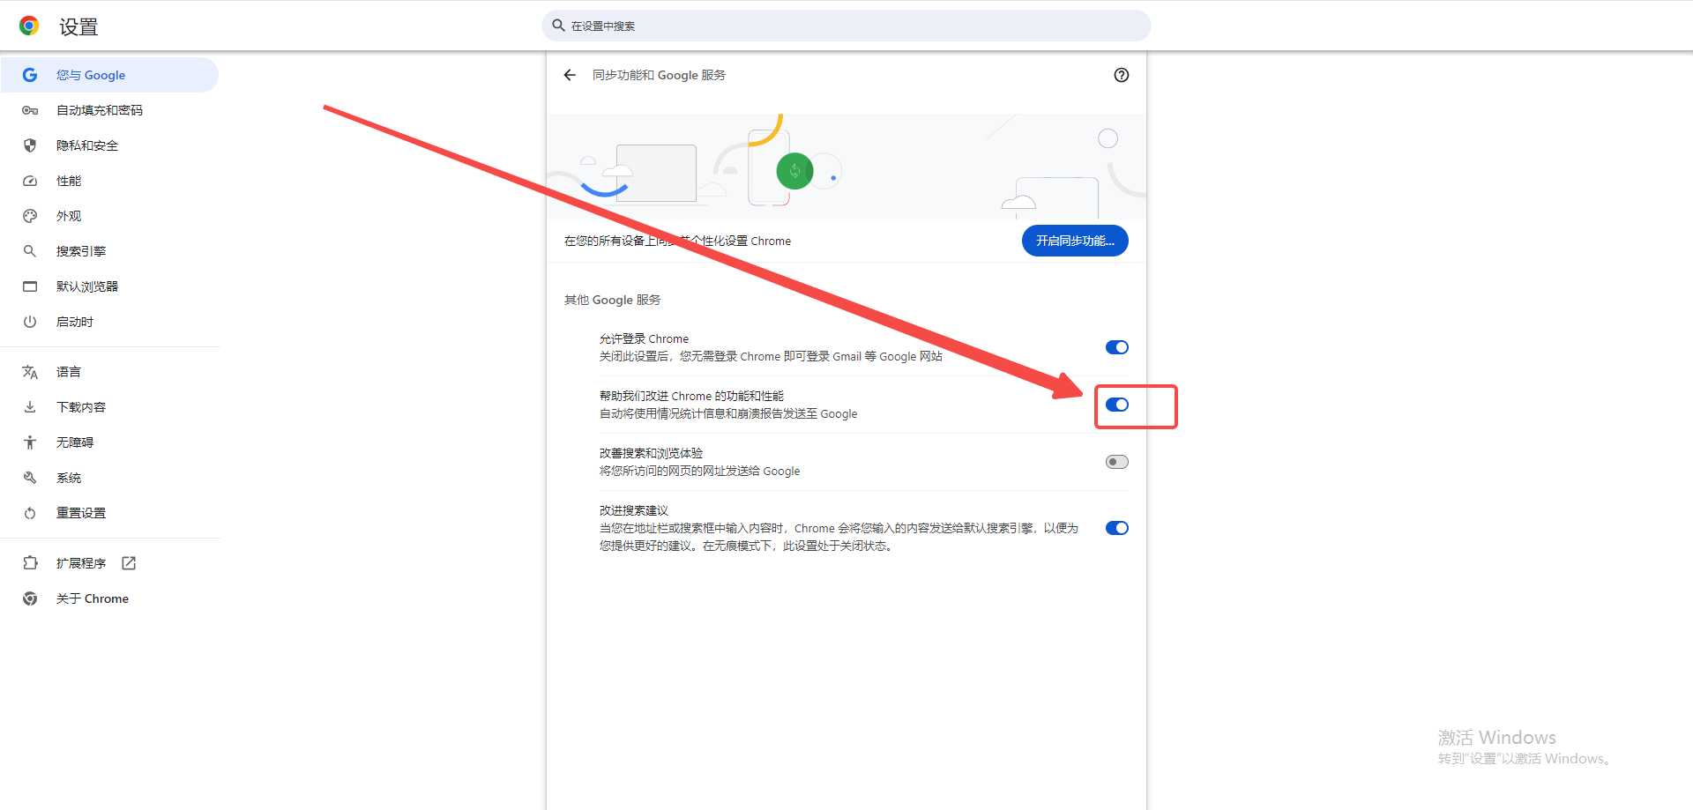Open 搜索引擎 settings
Image resolution: width=1693 pixels, height=810 pixels.
point(109,251)
